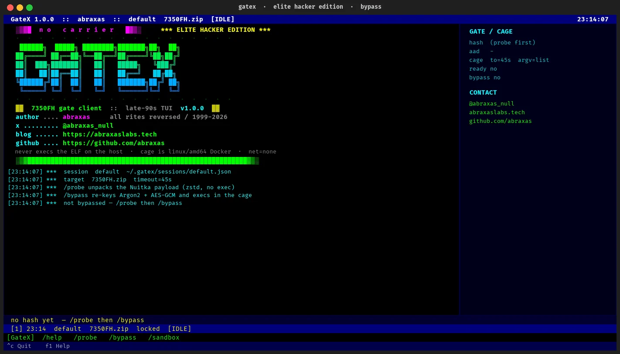Click the 'ready no' status line

(483, 68)
